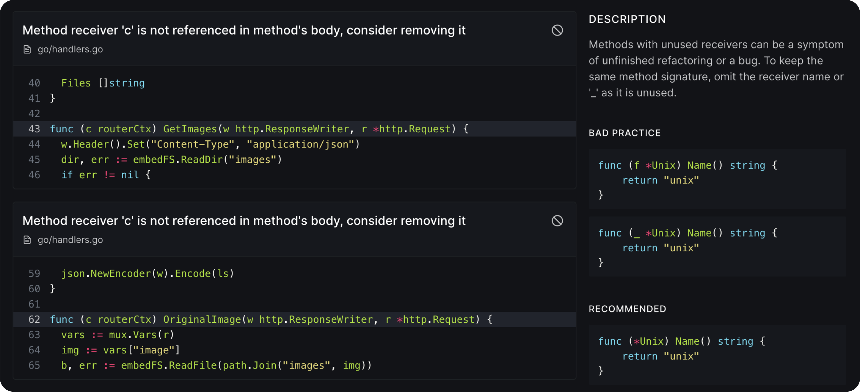Click first bad practice code block with 'f *Unix'

coord(717,179)
